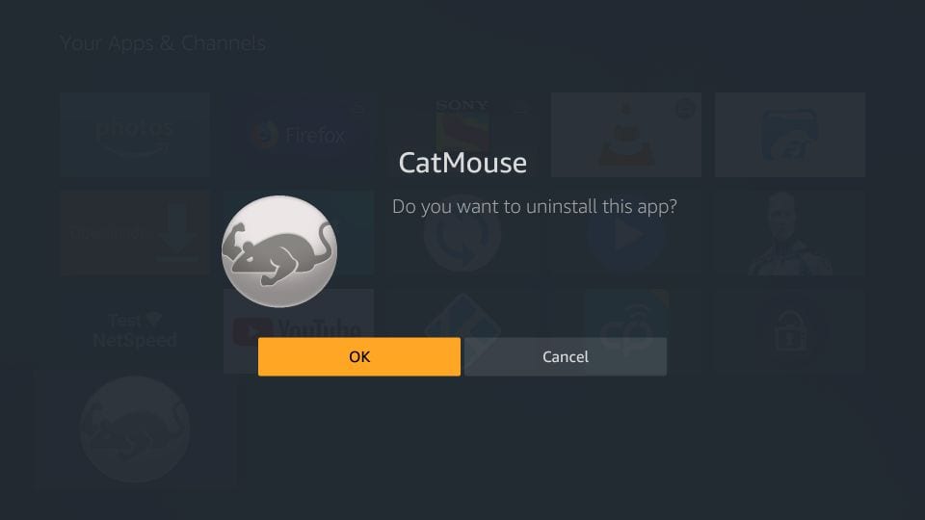Open the dimmed Firefox app tile
Viewport: 925px width, 520px height.
coord(299,135)
